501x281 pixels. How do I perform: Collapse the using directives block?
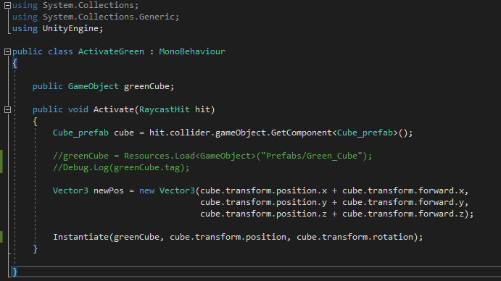[8, 5]
